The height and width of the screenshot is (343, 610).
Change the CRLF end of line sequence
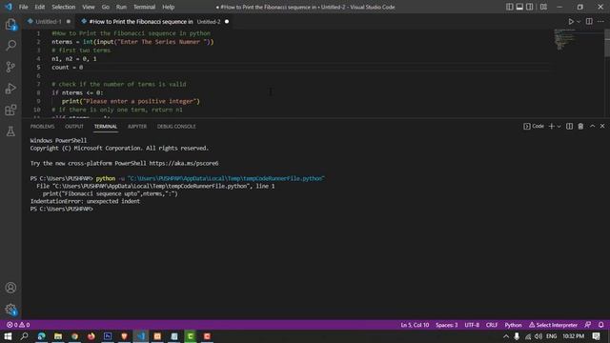click(x=492, y=325)
